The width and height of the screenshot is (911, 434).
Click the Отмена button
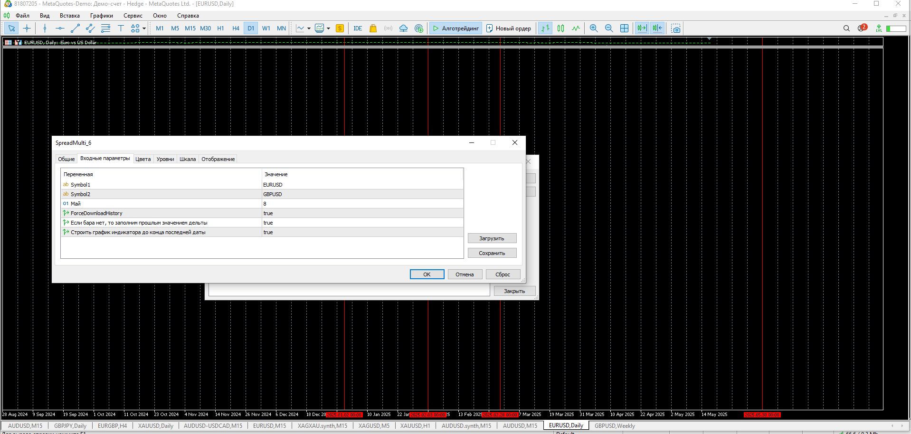pos(465,274)
